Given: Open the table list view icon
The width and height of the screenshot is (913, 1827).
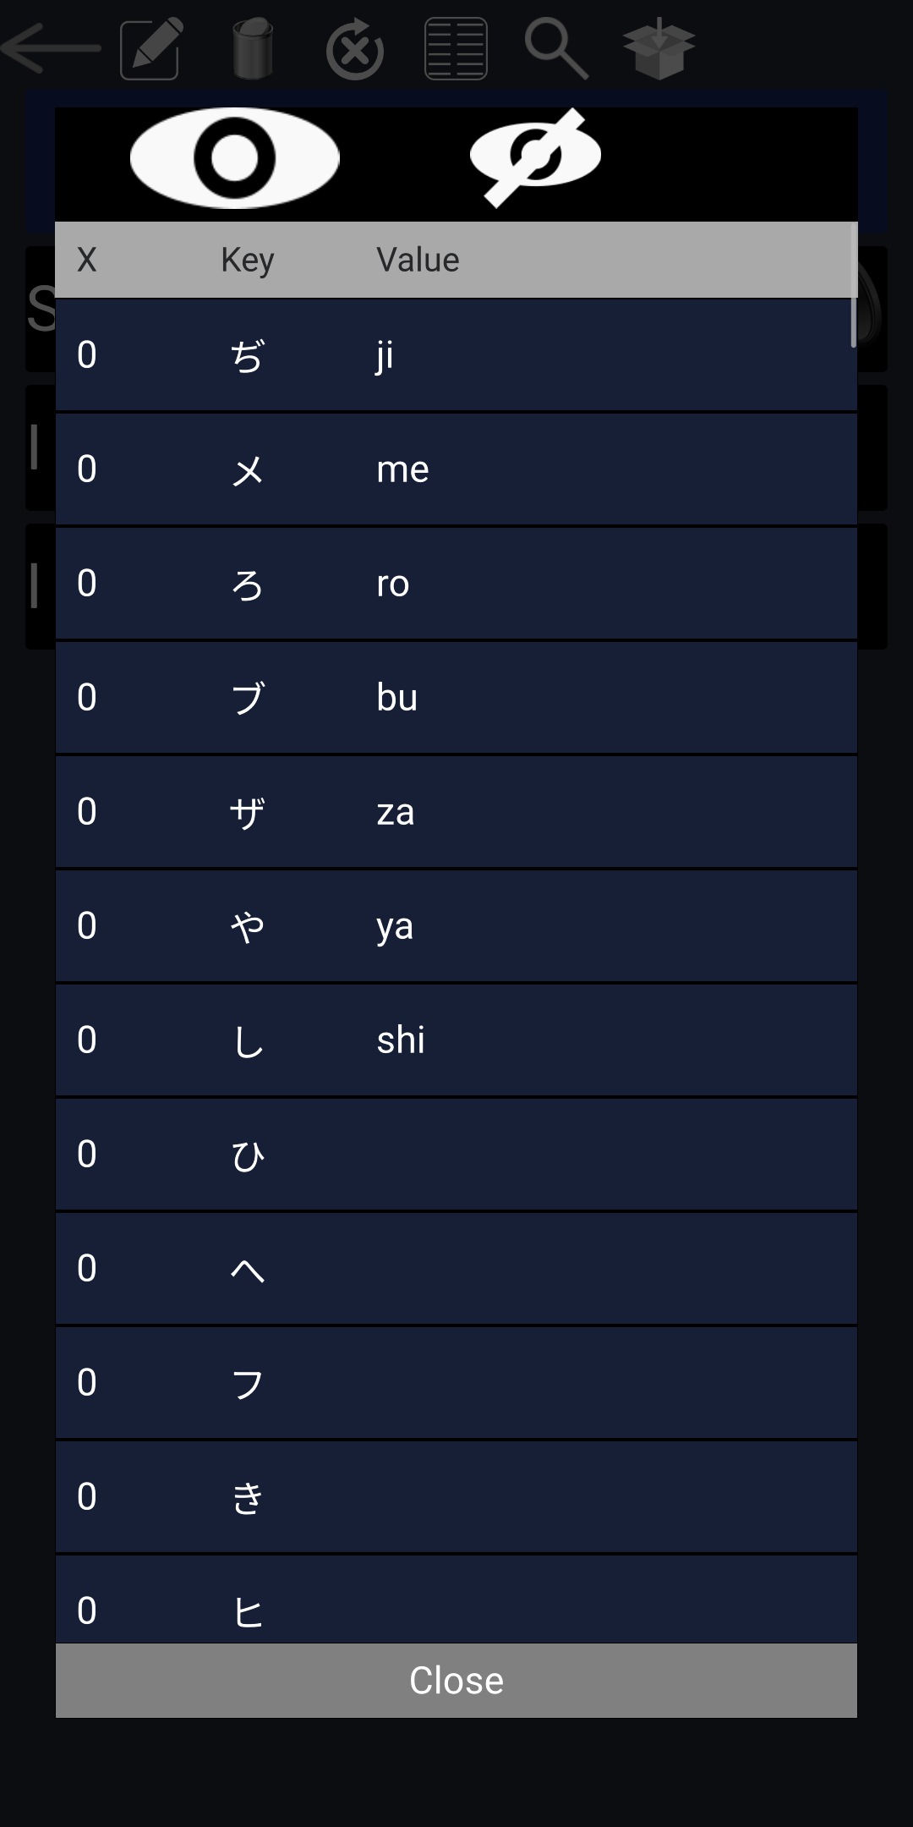Looking at the screenshot, I should pyautogui.click(x=456, y=49).
